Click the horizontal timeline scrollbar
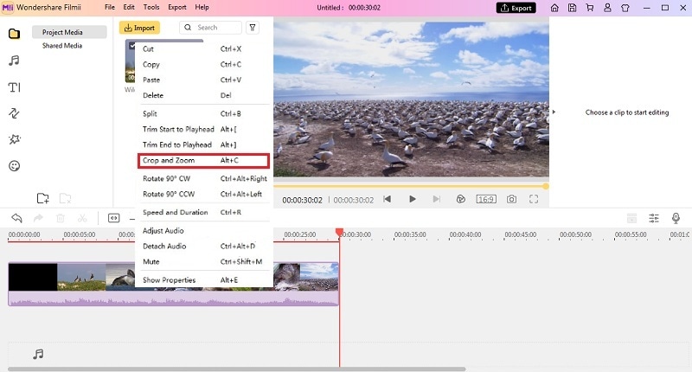Screen dimensions: 692x372 pos(236,369)
